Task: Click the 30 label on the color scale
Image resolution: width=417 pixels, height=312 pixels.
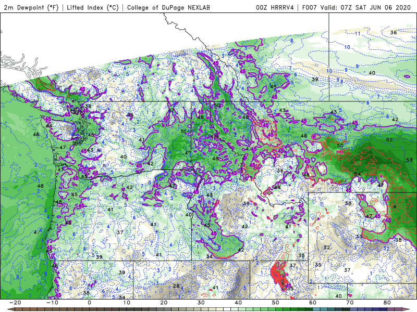Action: 201,303
